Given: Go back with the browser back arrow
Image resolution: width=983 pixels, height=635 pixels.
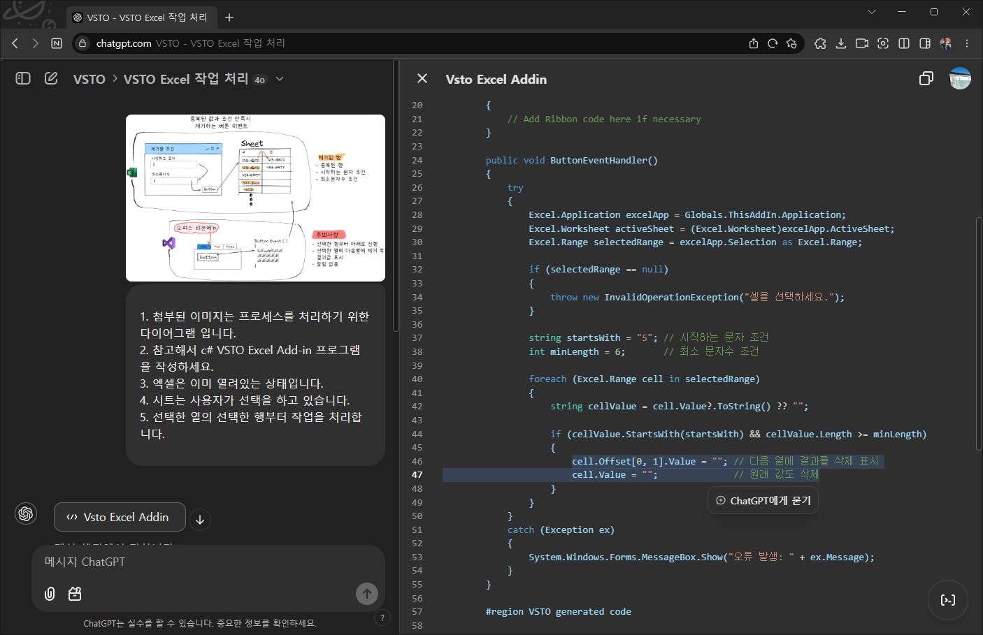Looking at the screenshot, I should point(15,43).
